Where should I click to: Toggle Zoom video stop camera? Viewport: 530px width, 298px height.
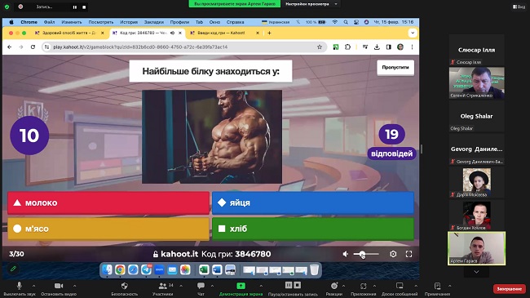point(59,286)
